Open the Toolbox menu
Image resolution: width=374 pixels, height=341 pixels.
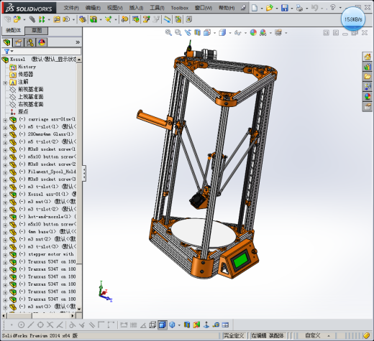(x=180, y=8)
